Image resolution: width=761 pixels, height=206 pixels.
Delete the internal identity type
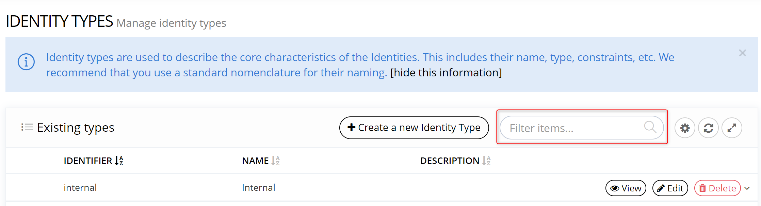coord(717,188)
